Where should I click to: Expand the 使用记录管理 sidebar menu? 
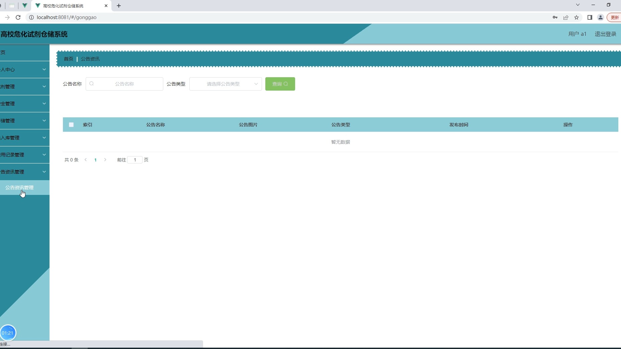click(x=25, y=155)
